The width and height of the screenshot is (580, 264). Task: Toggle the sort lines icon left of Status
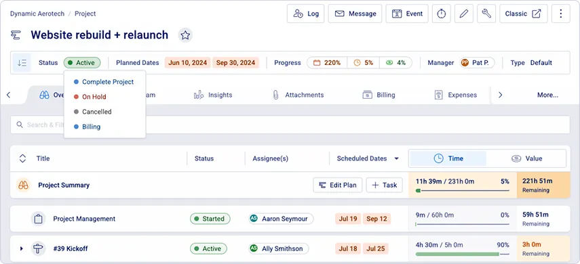pyautogui.click(x=22, y=63)
